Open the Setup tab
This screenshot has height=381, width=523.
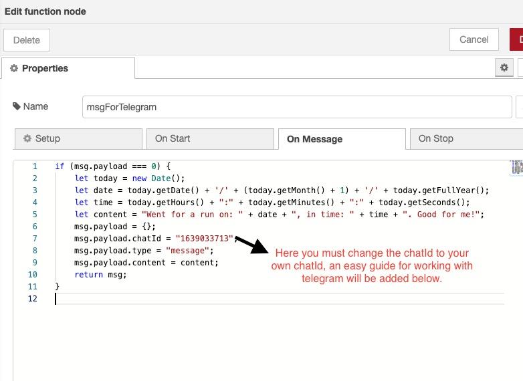coord(78,138)
